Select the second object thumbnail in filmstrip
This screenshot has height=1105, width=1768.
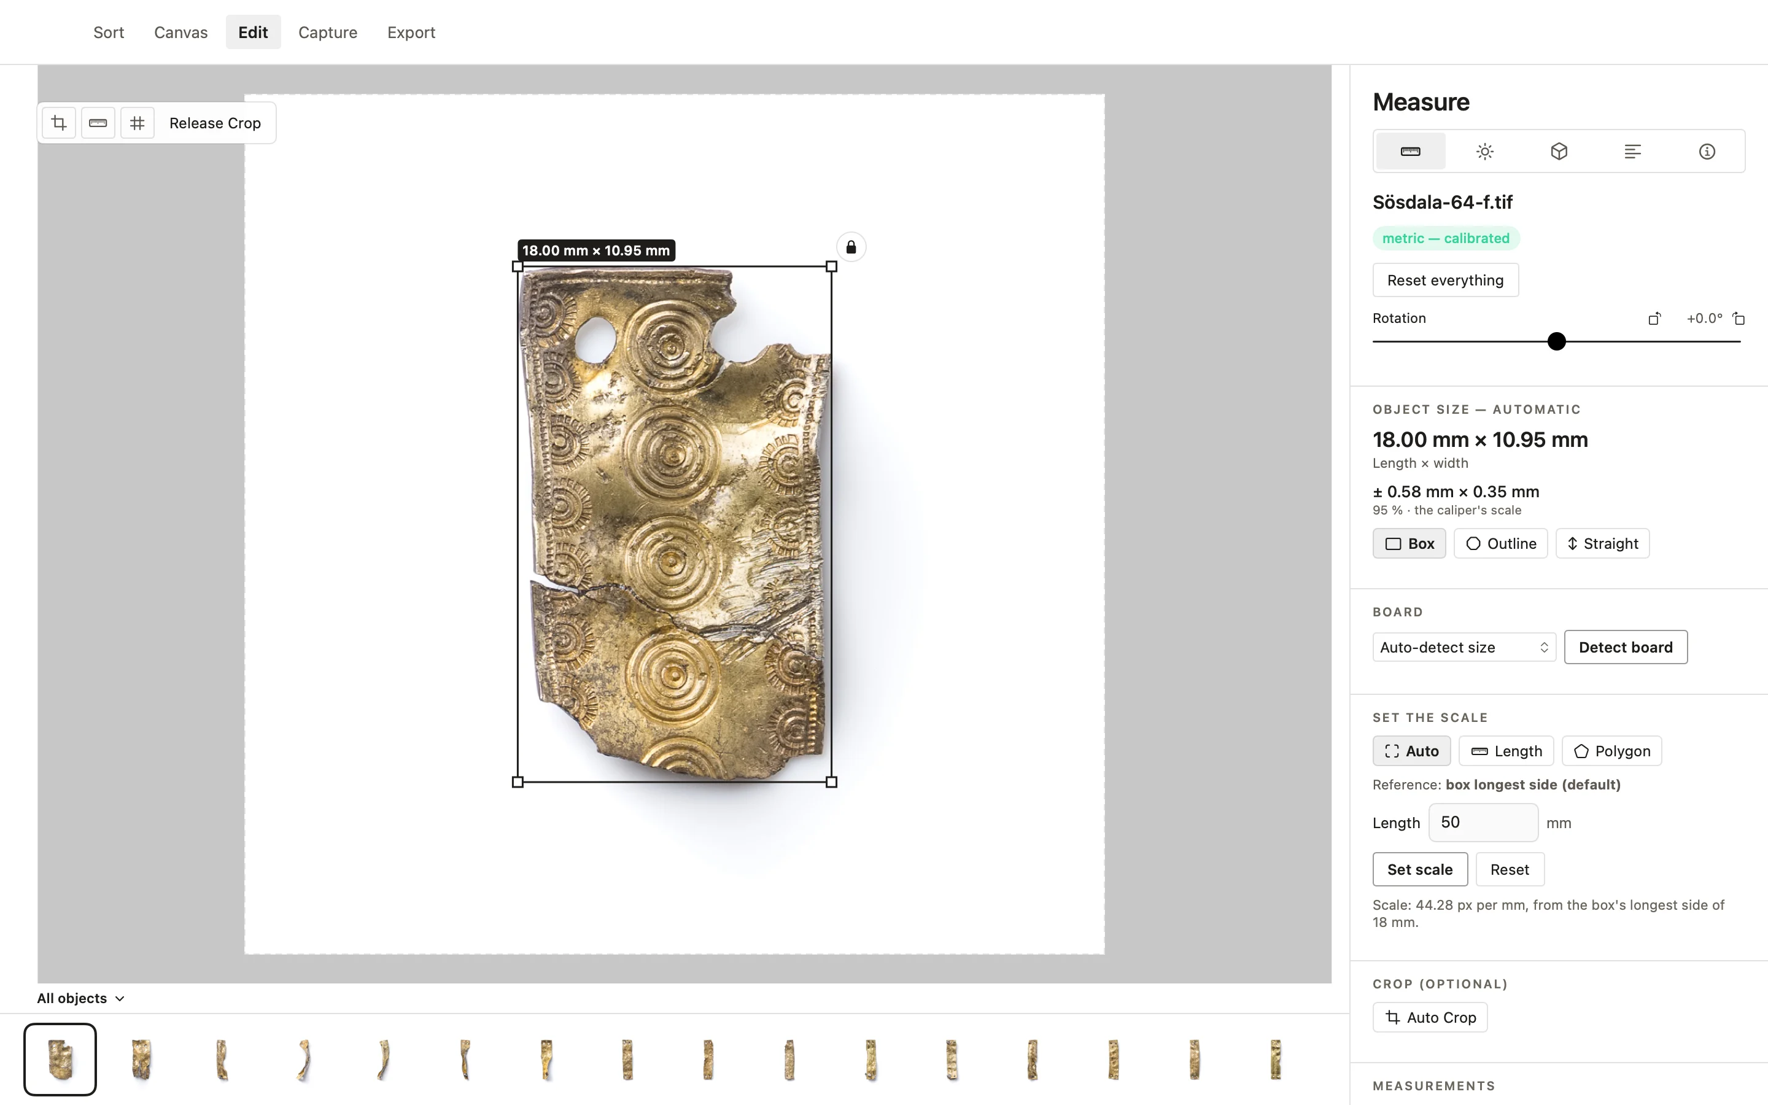click(x=141, y=1059)
